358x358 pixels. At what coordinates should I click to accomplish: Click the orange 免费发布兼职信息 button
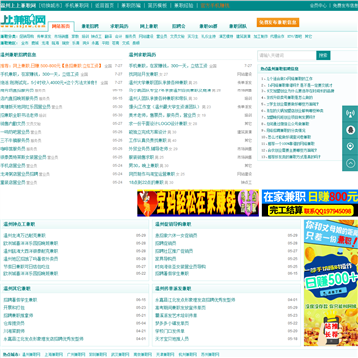point(277,22)
